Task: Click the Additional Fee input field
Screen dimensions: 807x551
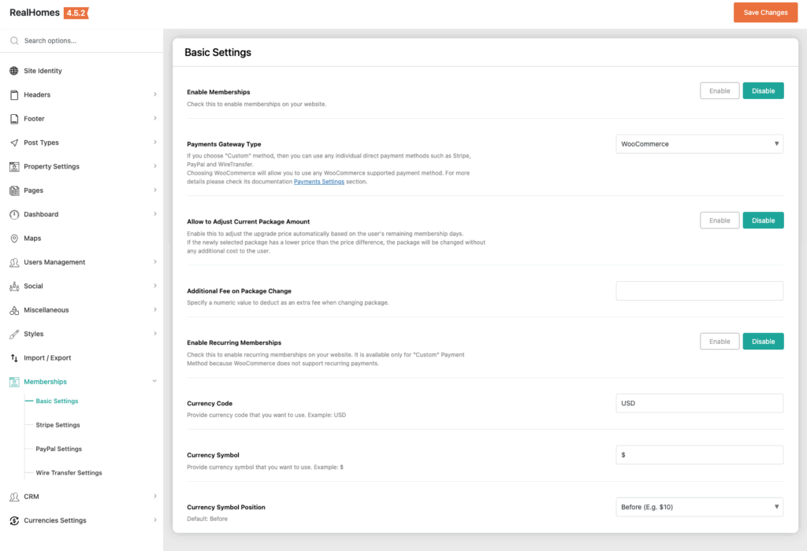Action: pos(699,290)
